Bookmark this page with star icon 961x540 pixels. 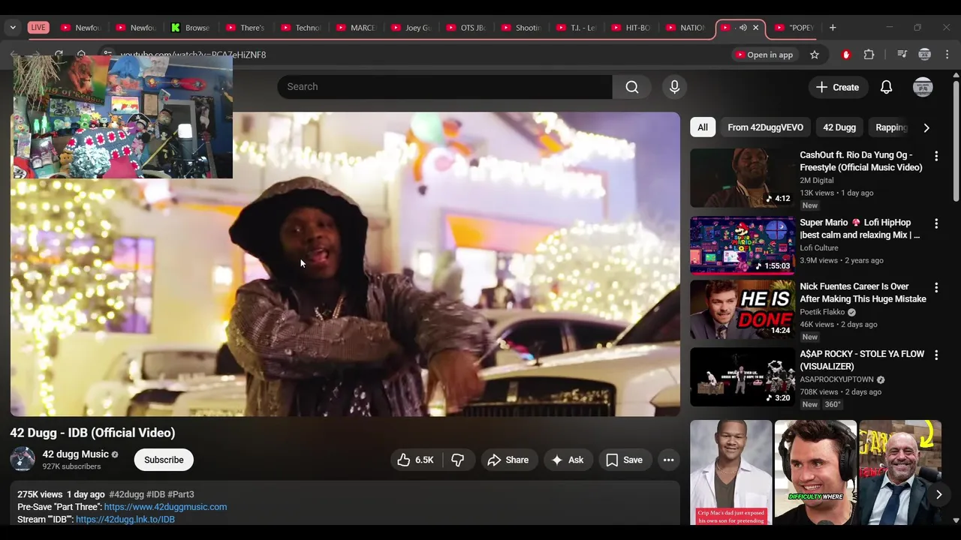815,55
